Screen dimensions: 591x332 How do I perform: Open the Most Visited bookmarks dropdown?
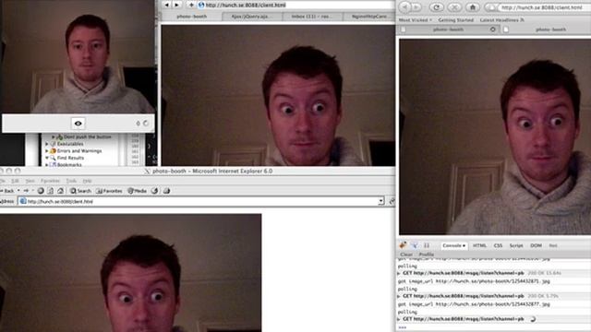416,19
